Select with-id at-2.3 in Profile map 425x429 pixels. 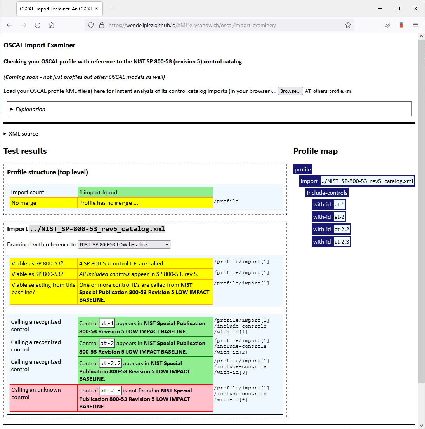[331, 242]
